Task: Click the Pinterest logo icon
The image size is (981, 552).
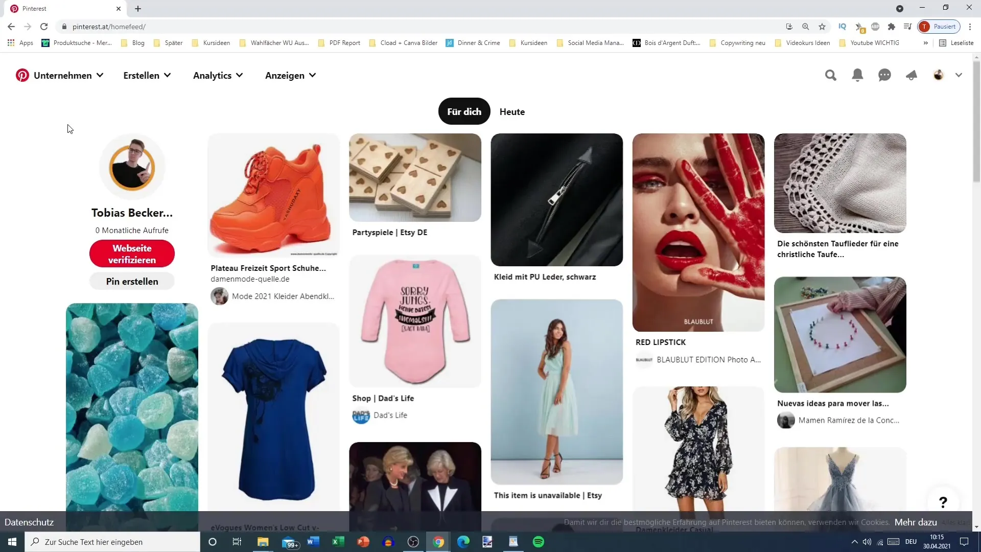Action: (x=22, y=76)
